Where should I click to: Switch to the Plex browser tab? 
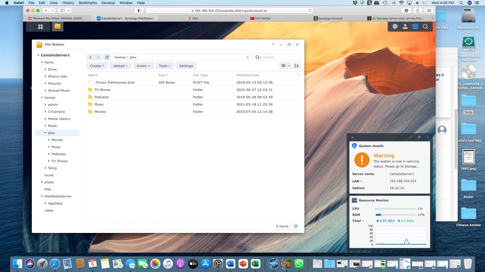(193, 18)
